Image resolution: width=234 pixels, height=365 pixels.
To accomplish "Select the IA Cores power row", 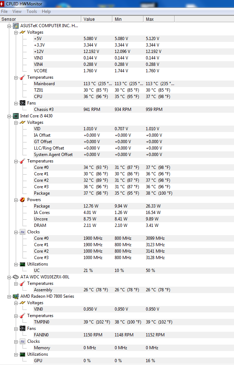I will click(x=134, y=213).
